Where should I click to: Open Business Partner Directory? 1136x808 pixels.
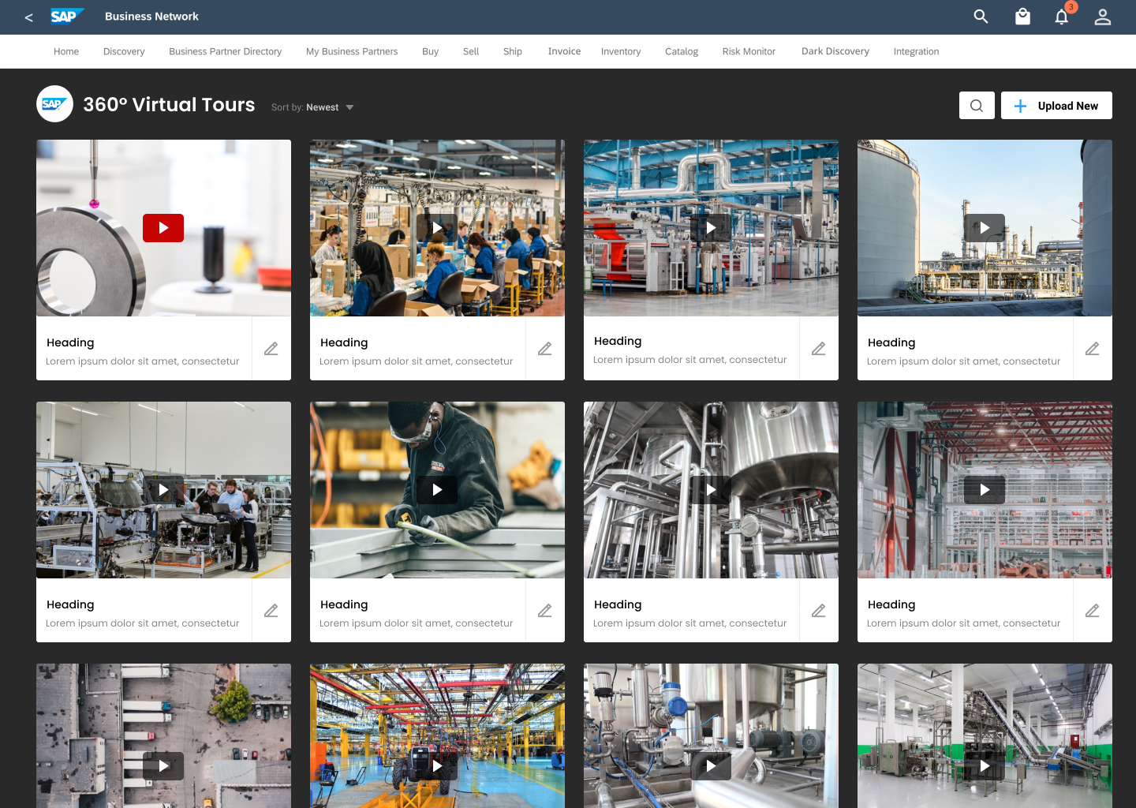pyautogui.click(x=225, y=51)
